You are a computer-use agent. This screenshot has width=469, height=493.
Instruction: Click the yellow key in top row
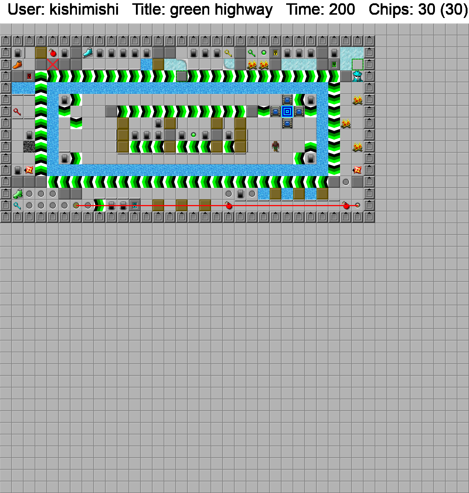[228, 53]
